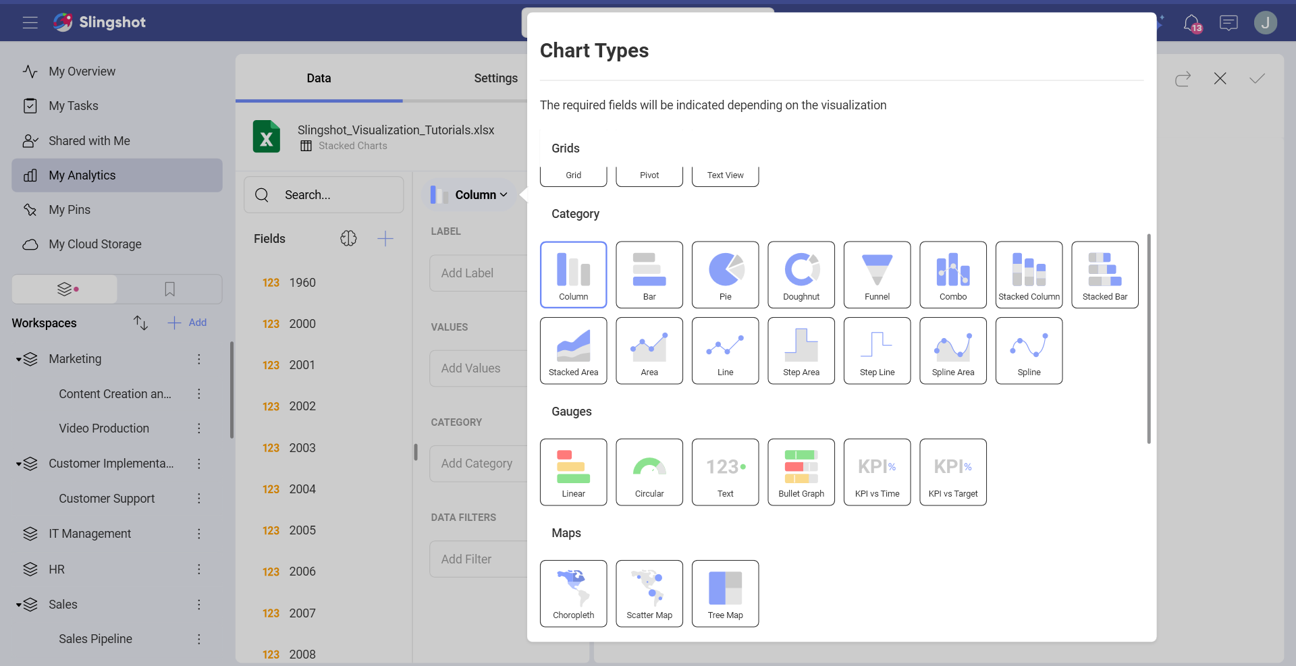Pick the Pie chart visualization

point(725,275)
